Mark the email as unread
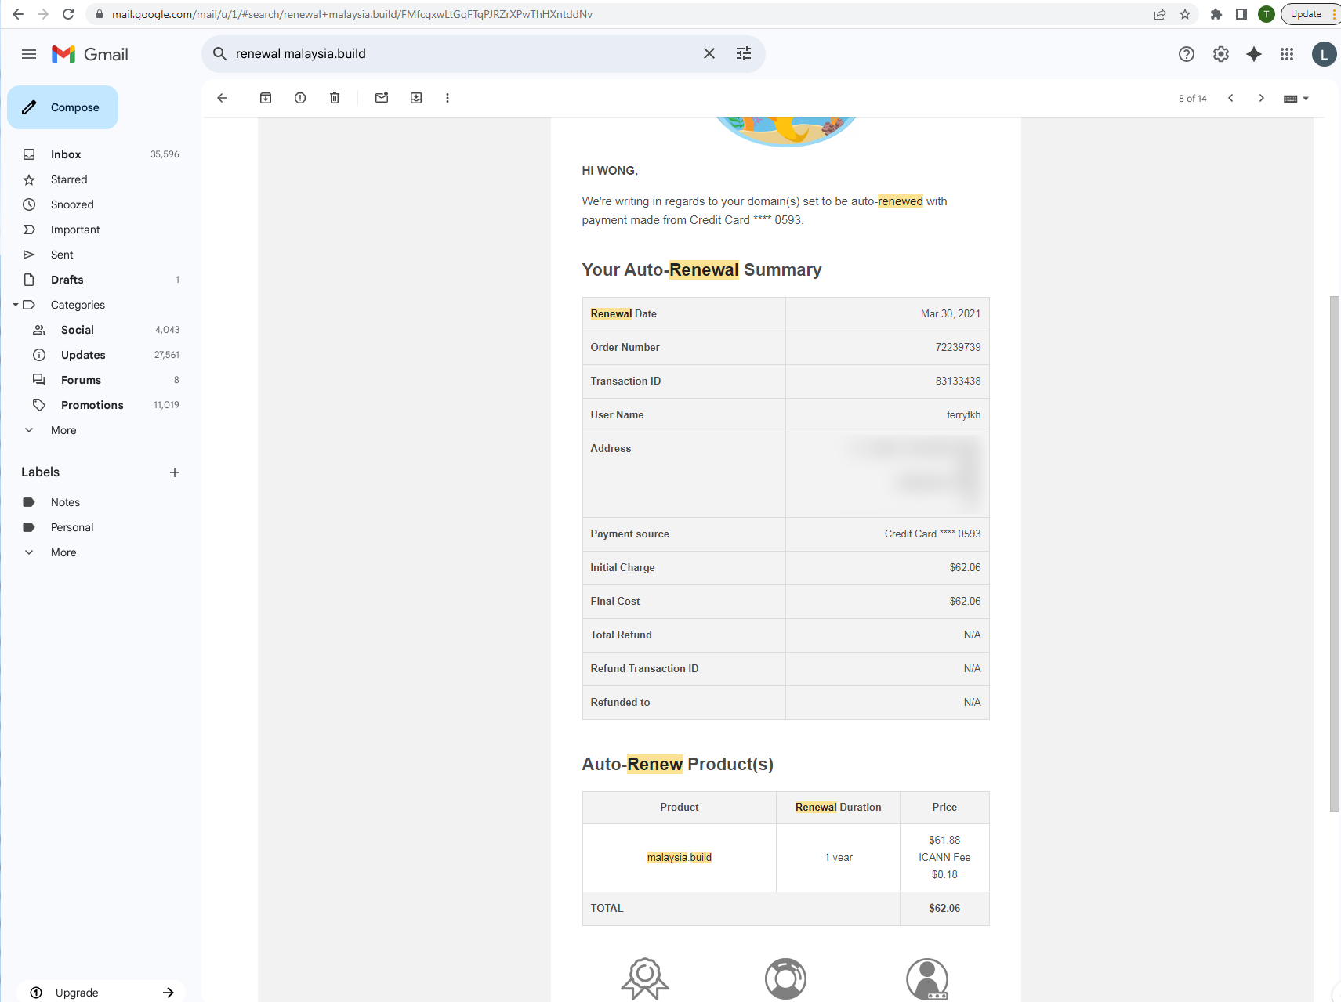The image size is (1341, 1002). [x=382, y=98]
